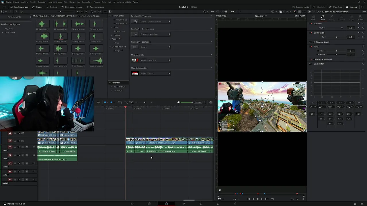The width and height of the screenshot is (367, 206).
Task: Solo the A2 audio track
Action: (x=23, y=155)
